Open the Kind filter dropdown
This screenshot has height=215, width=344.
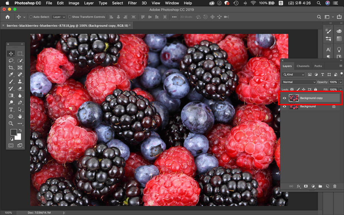(x=293, y=75)
